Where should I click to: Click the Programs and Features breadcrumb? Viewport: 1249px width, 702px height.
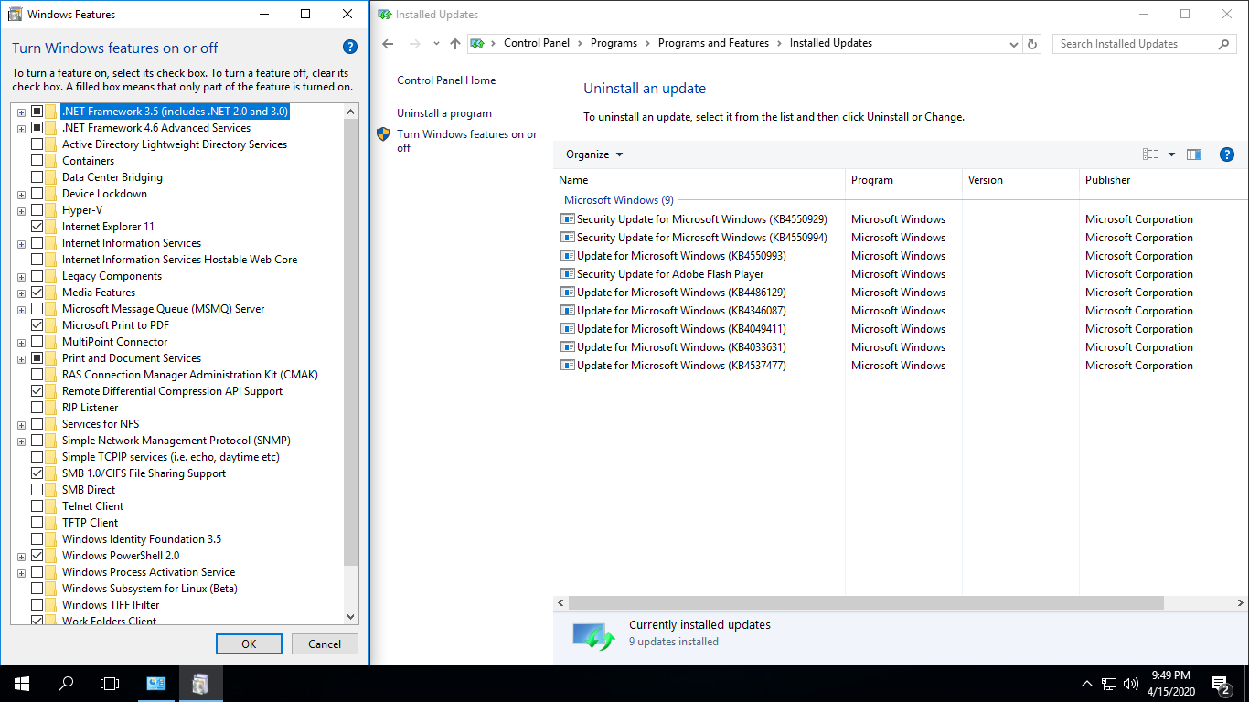pos(713,43)
